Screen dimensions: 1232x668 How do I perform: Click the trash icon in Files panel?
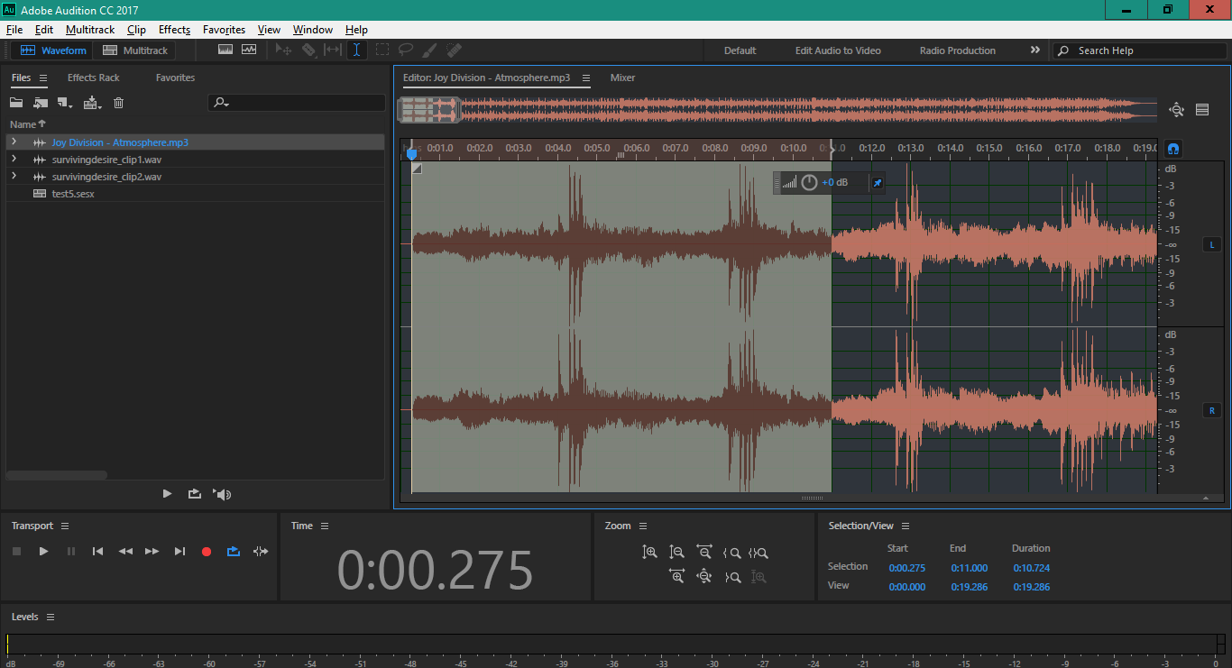118,103
